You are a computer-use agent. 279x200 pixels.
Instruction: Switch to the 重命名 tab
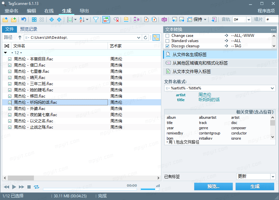[11, 11]
